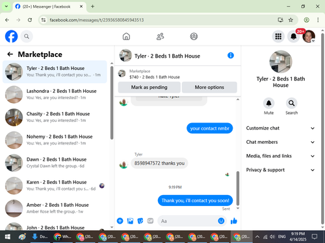Open Nohemy - 2 Beds 1 Bath House chat
The height and width of the screenshot is (243, 325).
pos(55,140)
